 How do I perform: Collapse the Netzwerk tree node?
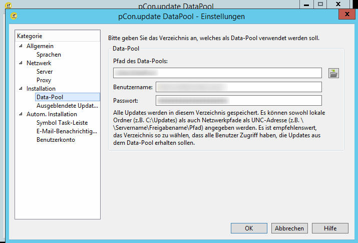click(21, 63)
